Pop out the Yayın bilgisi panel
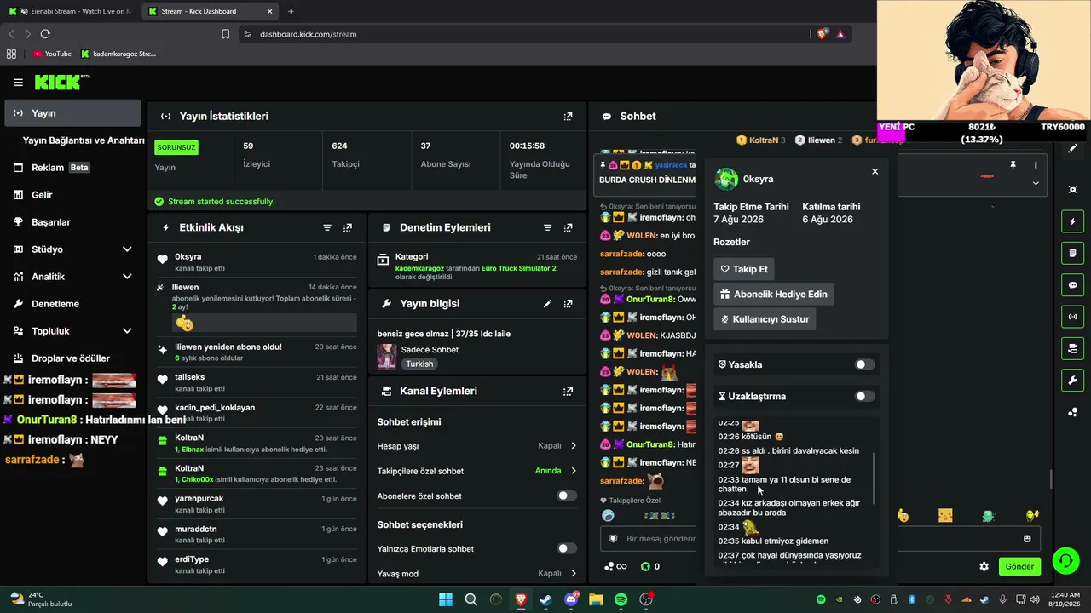Viewport: 1091px width, 613px height. click(568, 304)
